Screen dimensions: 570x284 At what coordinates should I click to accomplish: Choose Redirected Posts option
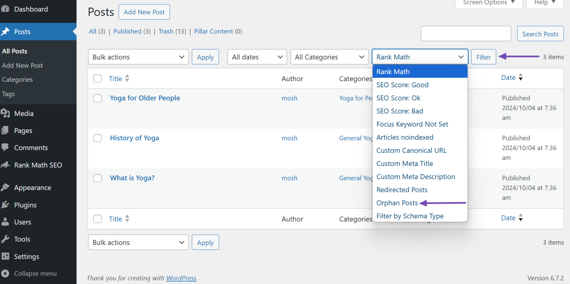tap(420, 189)
